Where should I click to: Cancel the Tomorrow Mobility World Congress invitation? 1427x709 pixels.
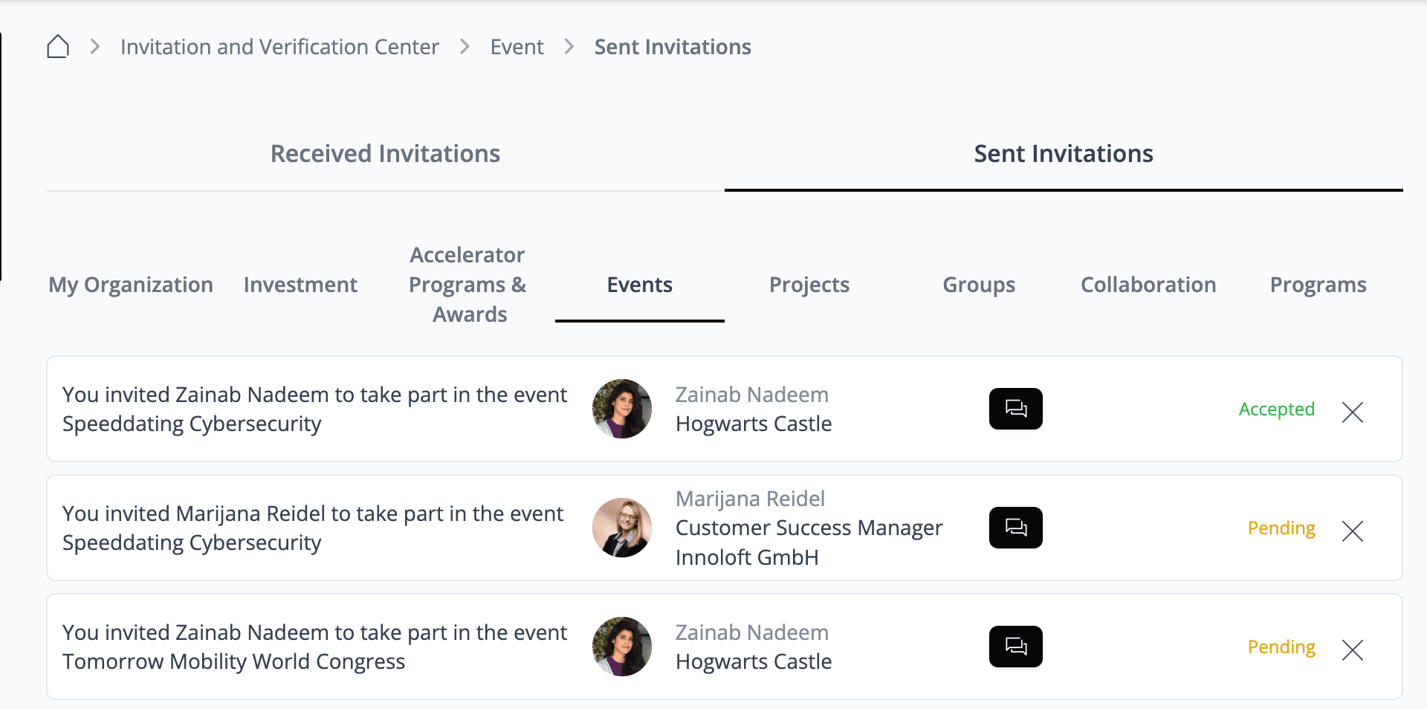[1352, 650]
